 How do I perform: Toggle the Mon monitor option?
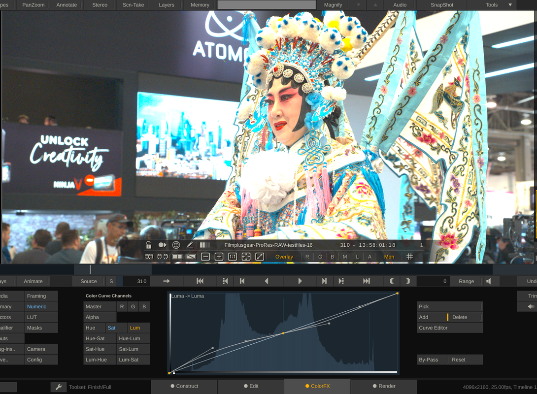[389, 257]
